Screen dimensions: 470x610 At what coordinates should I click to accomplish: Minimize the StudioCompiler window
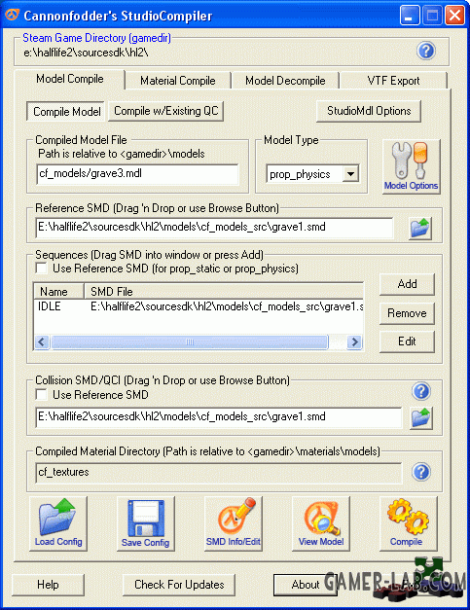coord(409,16)
